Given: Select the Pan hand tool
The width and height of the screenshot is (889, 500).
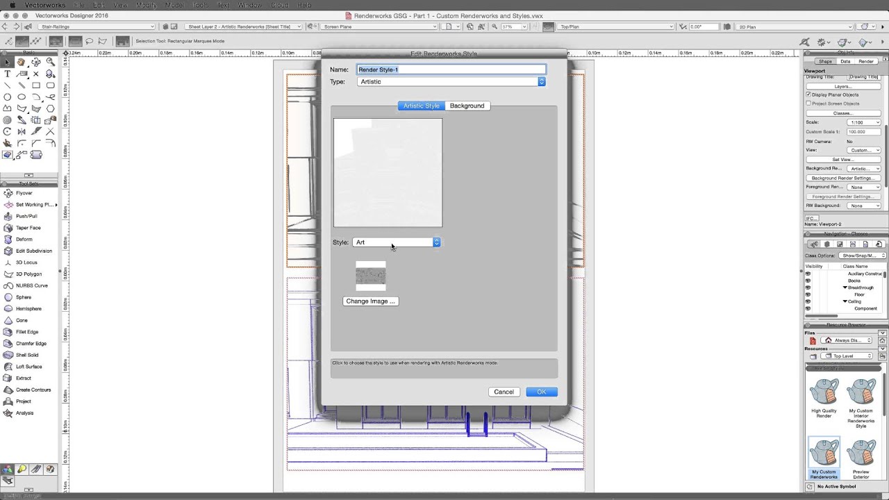Looking at the screenshot, I should 22,62.
